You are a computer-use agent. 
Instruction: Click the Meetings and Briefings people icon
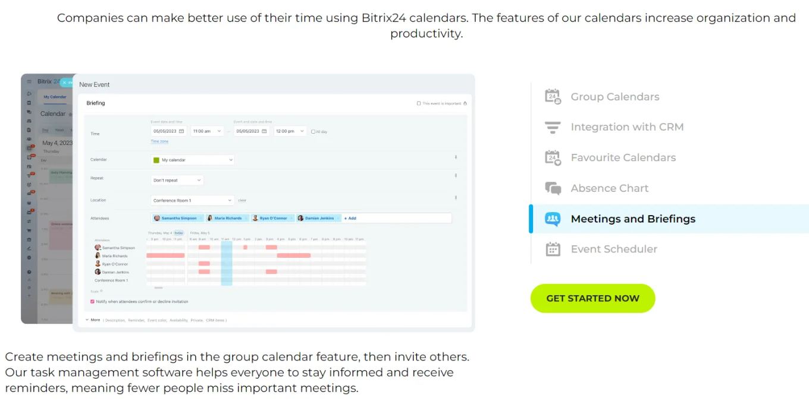point(553,219)
